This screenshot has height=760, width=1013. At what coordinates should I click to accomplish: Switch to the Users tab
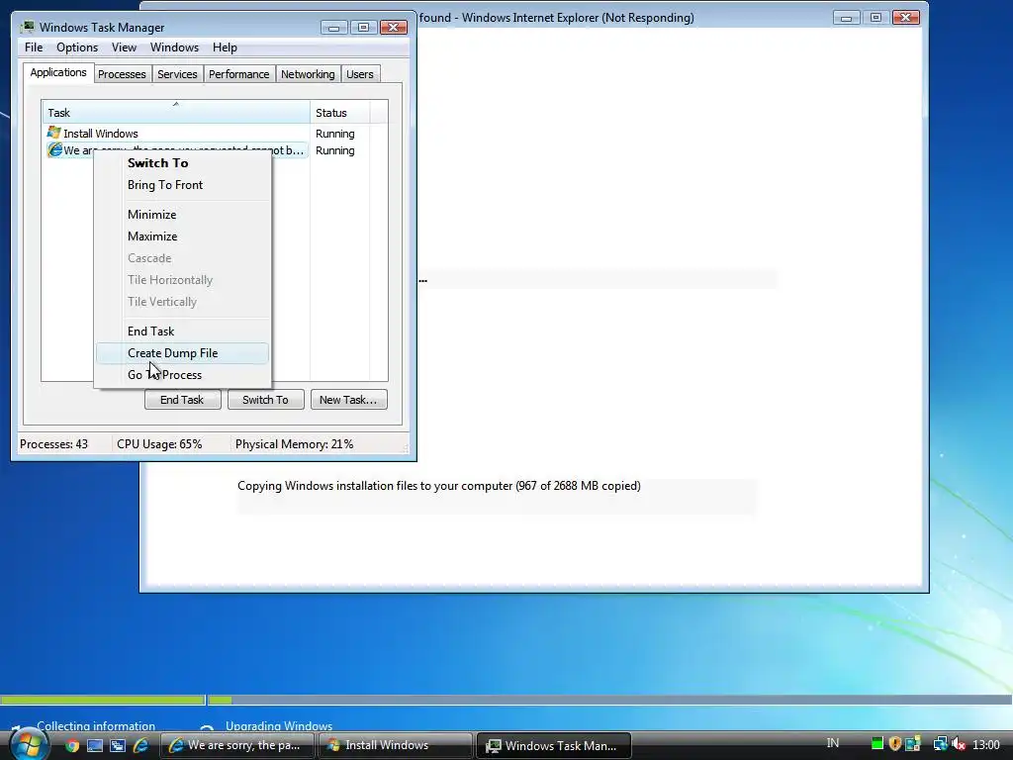[359, 74]
